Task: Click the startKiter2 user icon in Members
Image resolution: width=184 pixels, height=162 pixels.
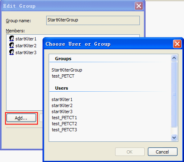Action: [12, 45]
